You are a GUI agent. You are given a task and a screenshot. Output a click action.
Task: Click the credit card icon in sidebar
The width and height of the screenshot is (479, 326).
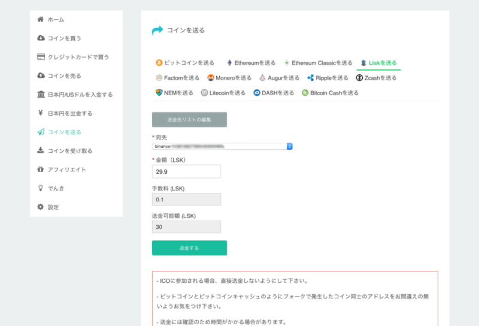(x=41, y=57)
